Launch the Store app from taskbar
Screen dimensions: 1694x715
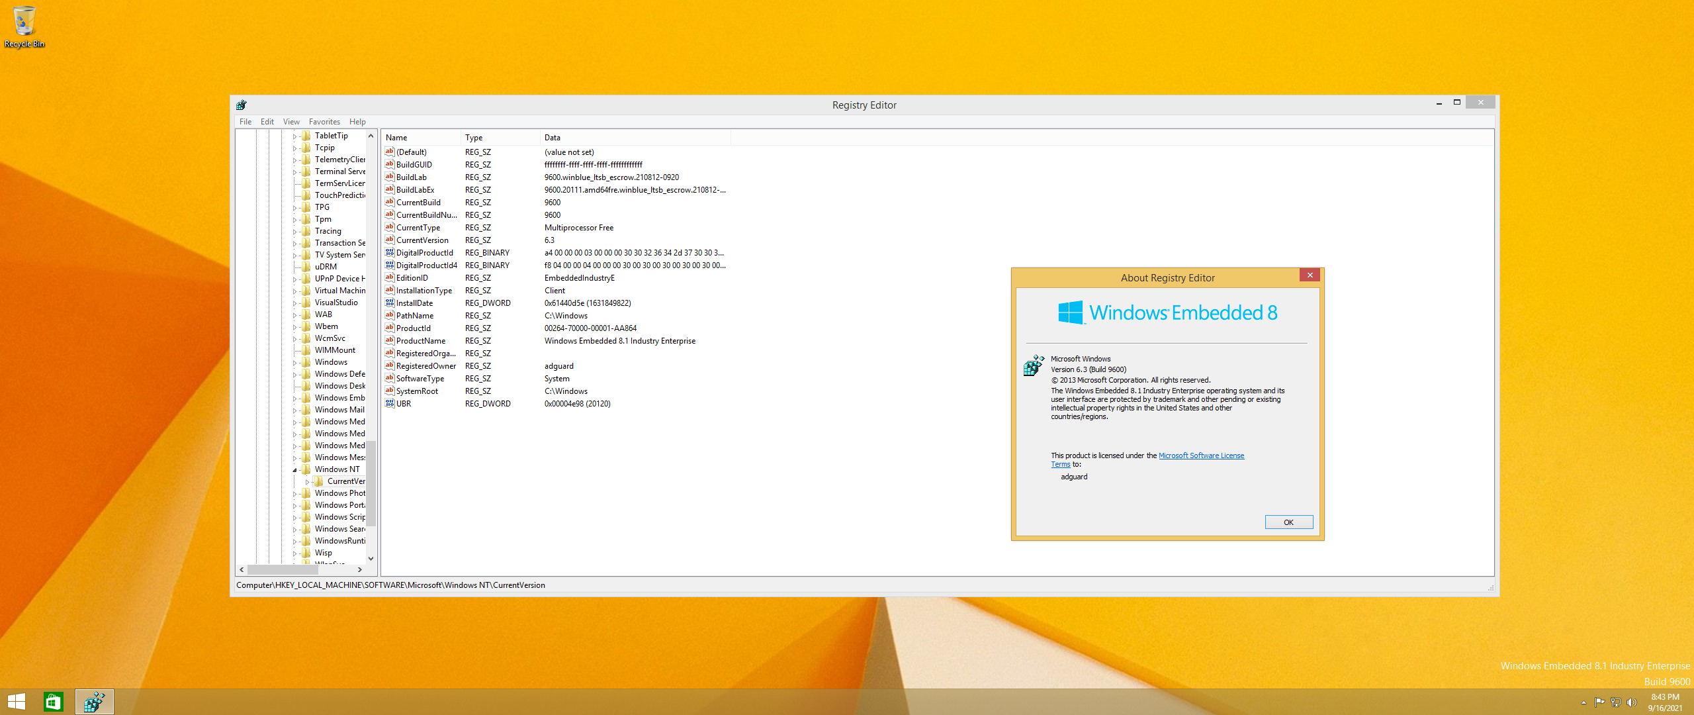[x=53, y=702]
